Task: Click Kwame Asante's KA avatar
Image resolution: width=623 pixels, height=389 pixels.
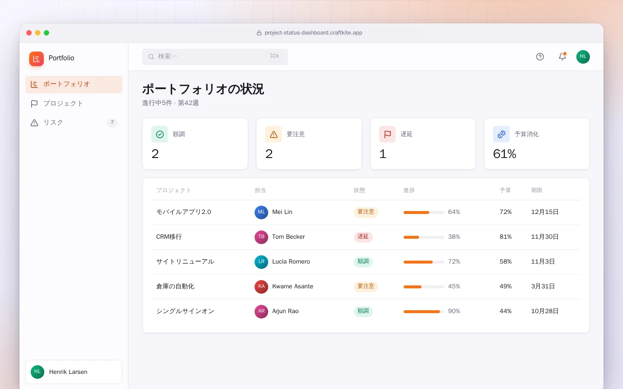Action: pyautogui.click(x=261, y=287)
